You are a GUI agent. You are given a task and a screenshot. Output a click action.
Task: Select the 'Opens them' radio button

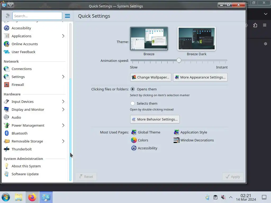133,89
